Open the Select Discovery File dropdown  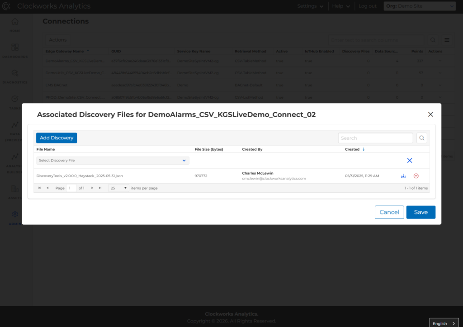(112, 160)
